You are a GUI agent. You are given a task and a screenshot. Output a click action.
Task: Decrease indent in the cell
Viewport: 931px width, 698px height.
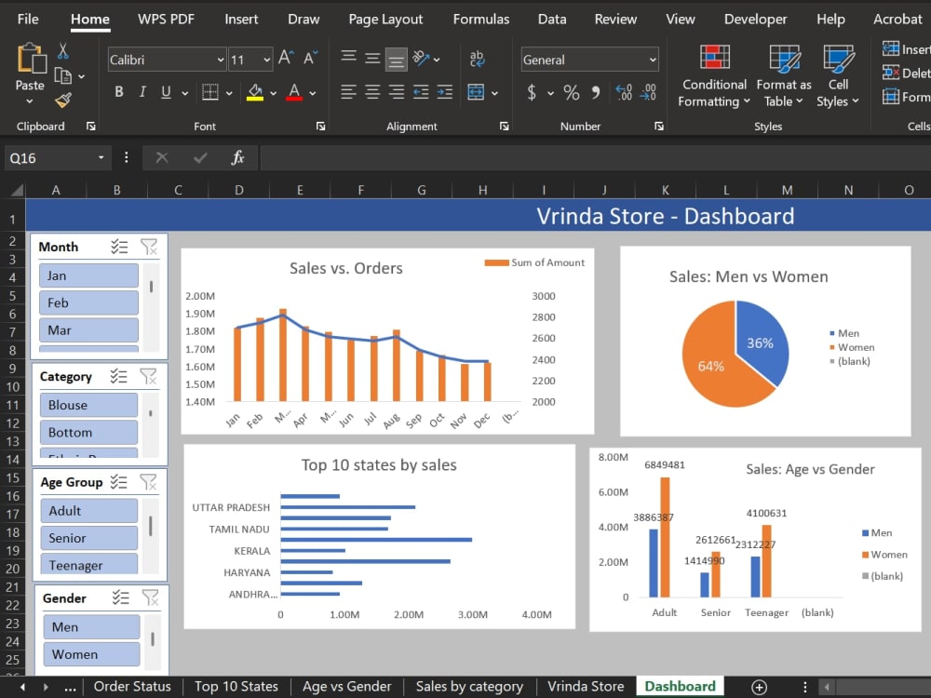(421, 92)
